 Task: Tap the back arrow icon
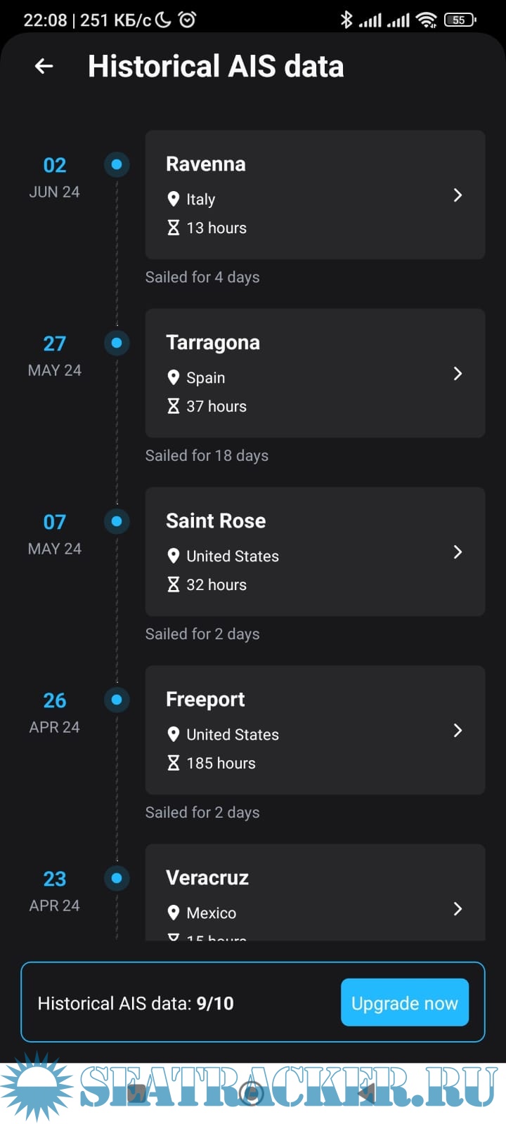click(x=44, y=66)
